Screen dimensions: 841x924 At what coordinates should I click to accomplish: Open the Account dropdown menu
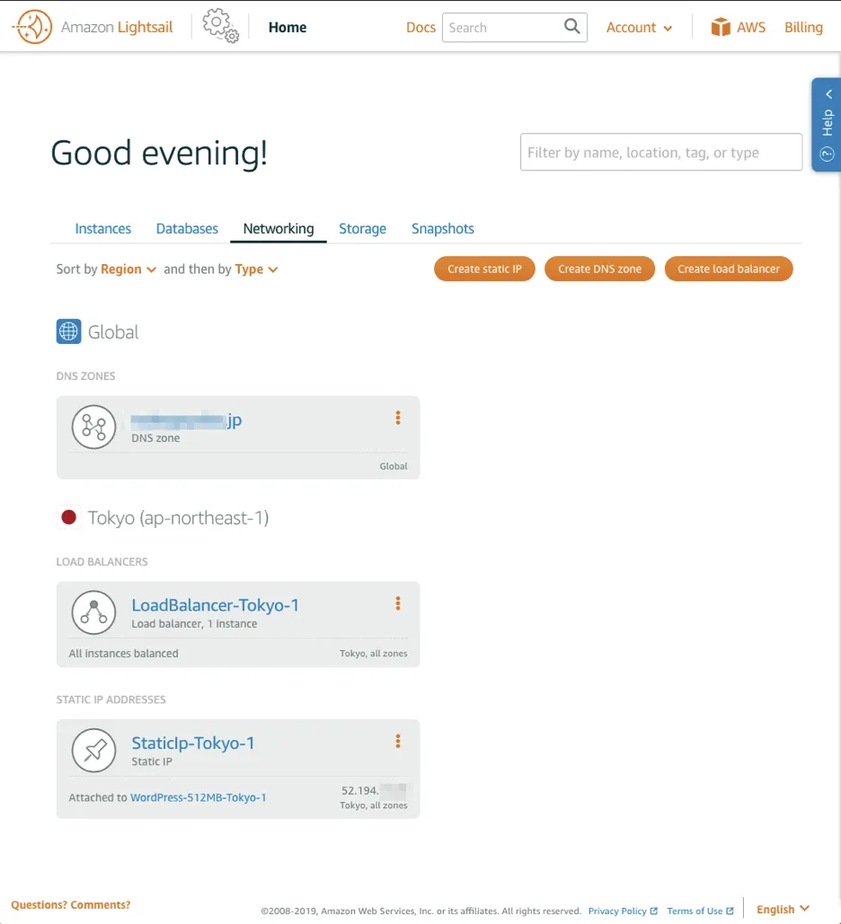[x=639, y=28]
